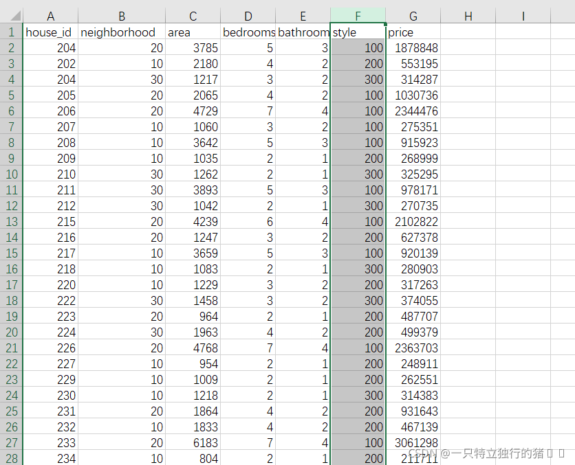Select area cell 1217
Viewport: 575px width, 465px height.
193,79
